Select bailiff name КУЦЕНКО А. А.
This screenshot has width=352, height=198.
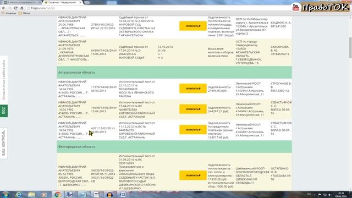tap(280, 23)
